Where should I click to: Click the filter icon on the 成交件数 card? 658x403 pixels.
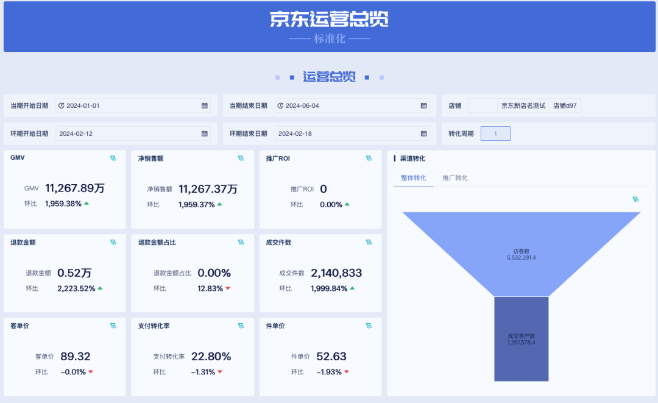coord(369,242)
